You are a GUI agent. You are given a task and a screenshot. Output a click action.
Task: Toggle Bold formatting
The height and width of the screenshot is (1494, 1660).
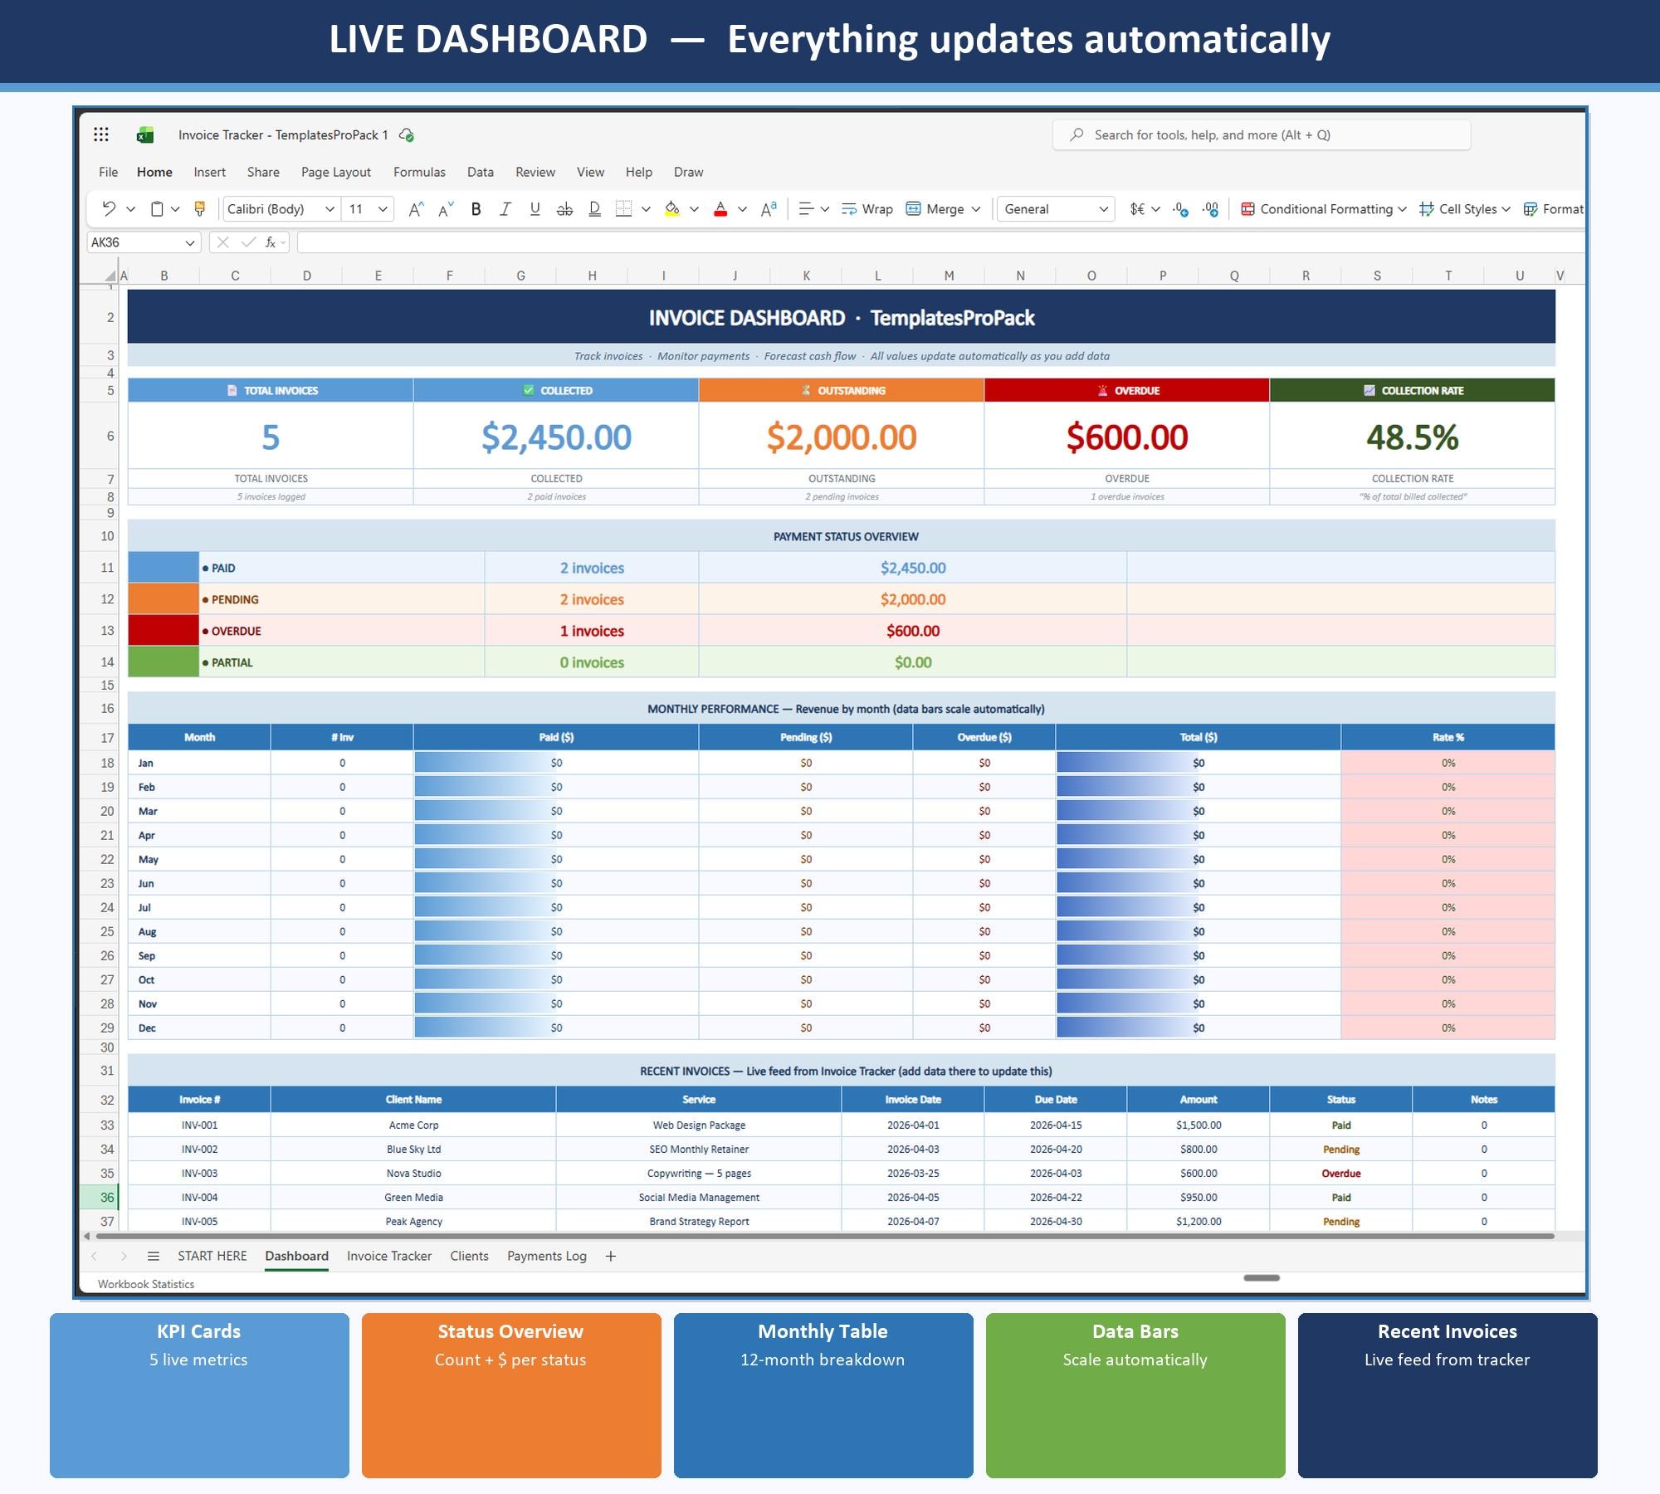(476, 209)
